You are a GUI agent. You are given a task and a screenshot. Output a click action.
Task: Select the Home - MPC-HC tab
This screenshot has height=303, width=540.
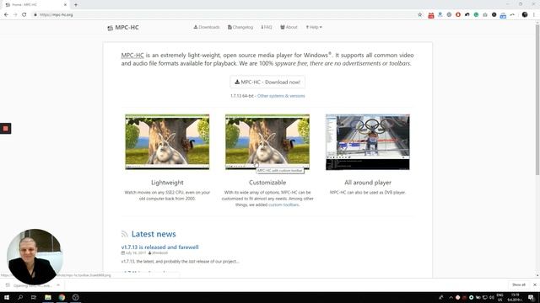(35, 5)
